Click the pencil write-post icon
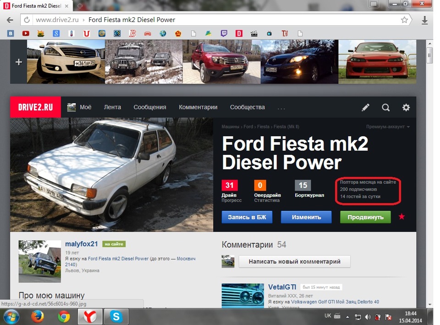The width and height of the screenshot is (440, 325). tap(365, 107)
